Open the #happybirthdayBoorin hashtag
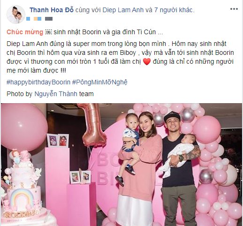Screen dimensions: 243x226 coord(38,82)
